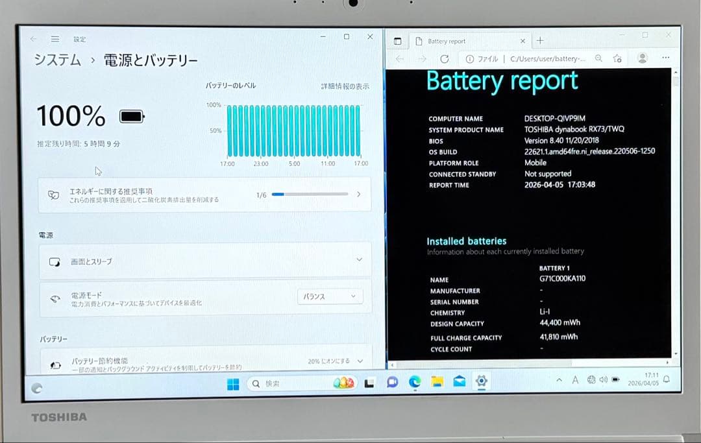Open 詳細情報の表示 battery details link
The width and height of the screenshot is (701, 443).
click(345, 86)
